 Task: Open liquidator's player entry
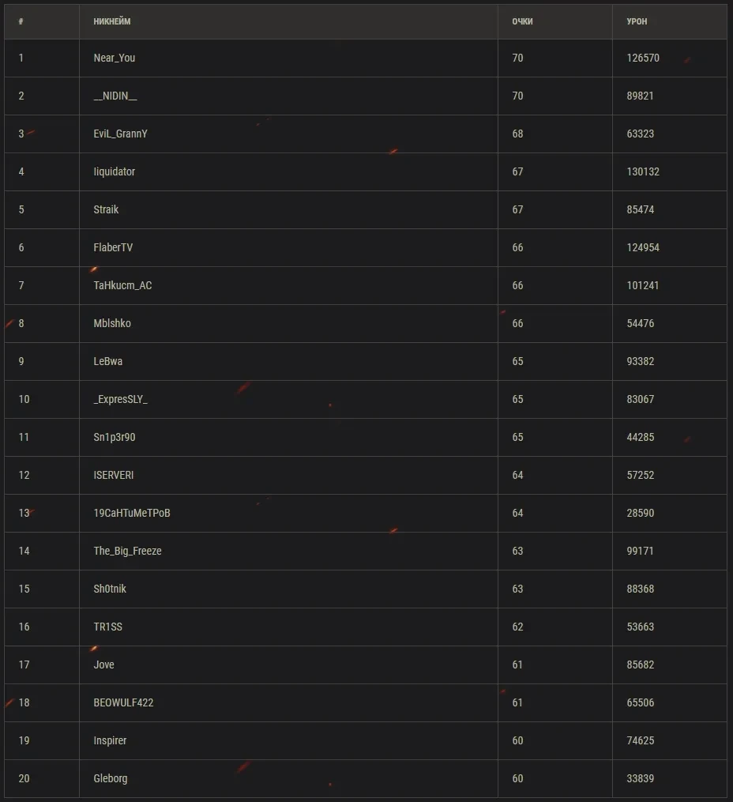[115, 171]
